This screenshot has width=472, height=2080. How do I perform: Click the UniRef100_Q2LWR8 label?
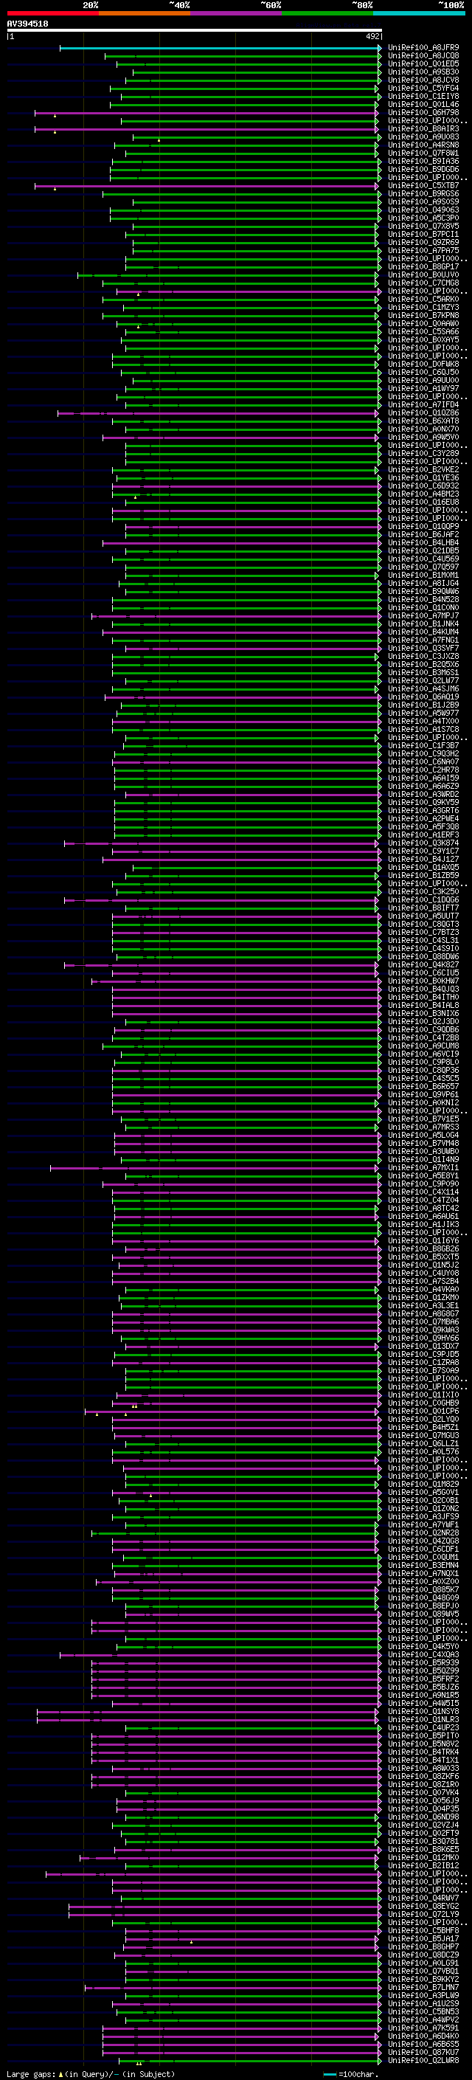(x=423, y=2060)
